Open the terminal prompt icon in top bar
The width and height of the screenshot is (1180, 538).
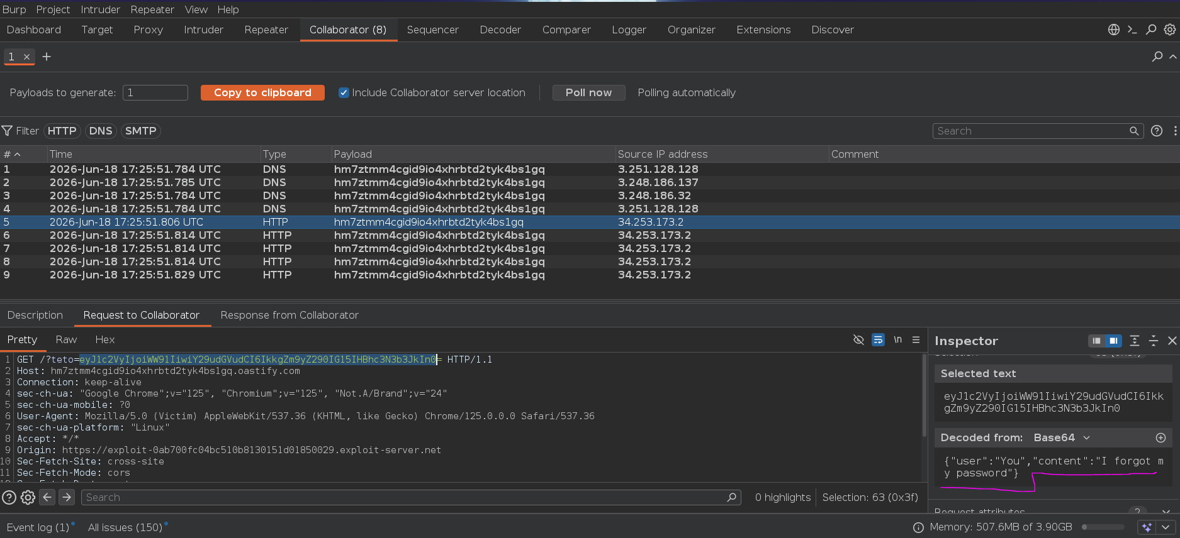pos(1132,30)
